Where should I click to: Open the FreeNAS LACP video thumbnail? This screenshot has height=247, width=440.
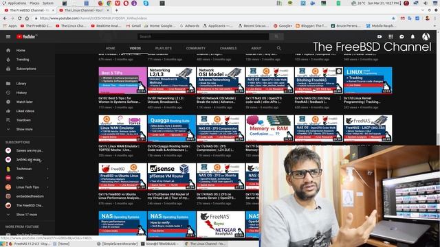pos(368,128)
